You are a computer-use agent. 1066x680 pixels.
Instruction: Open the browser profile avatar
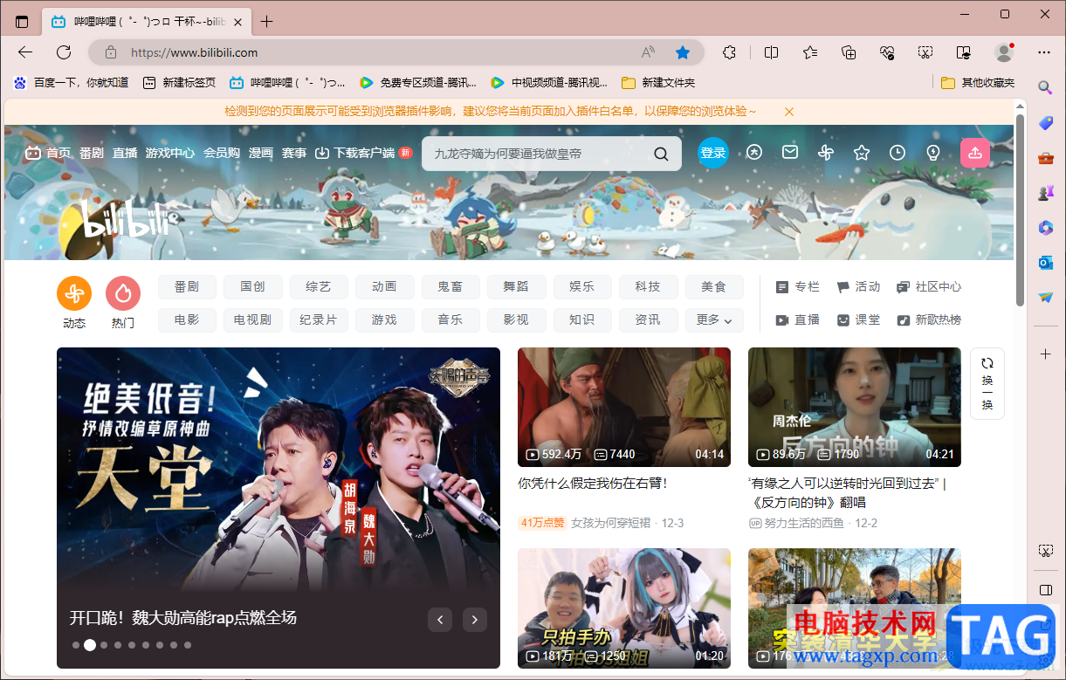[1004, 52]
